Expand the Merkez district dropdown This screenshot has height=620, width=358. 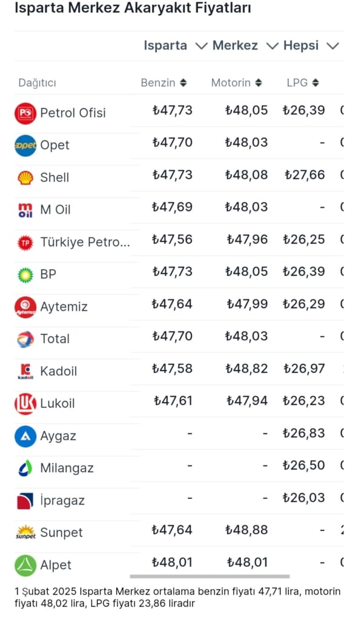point(245,46)
